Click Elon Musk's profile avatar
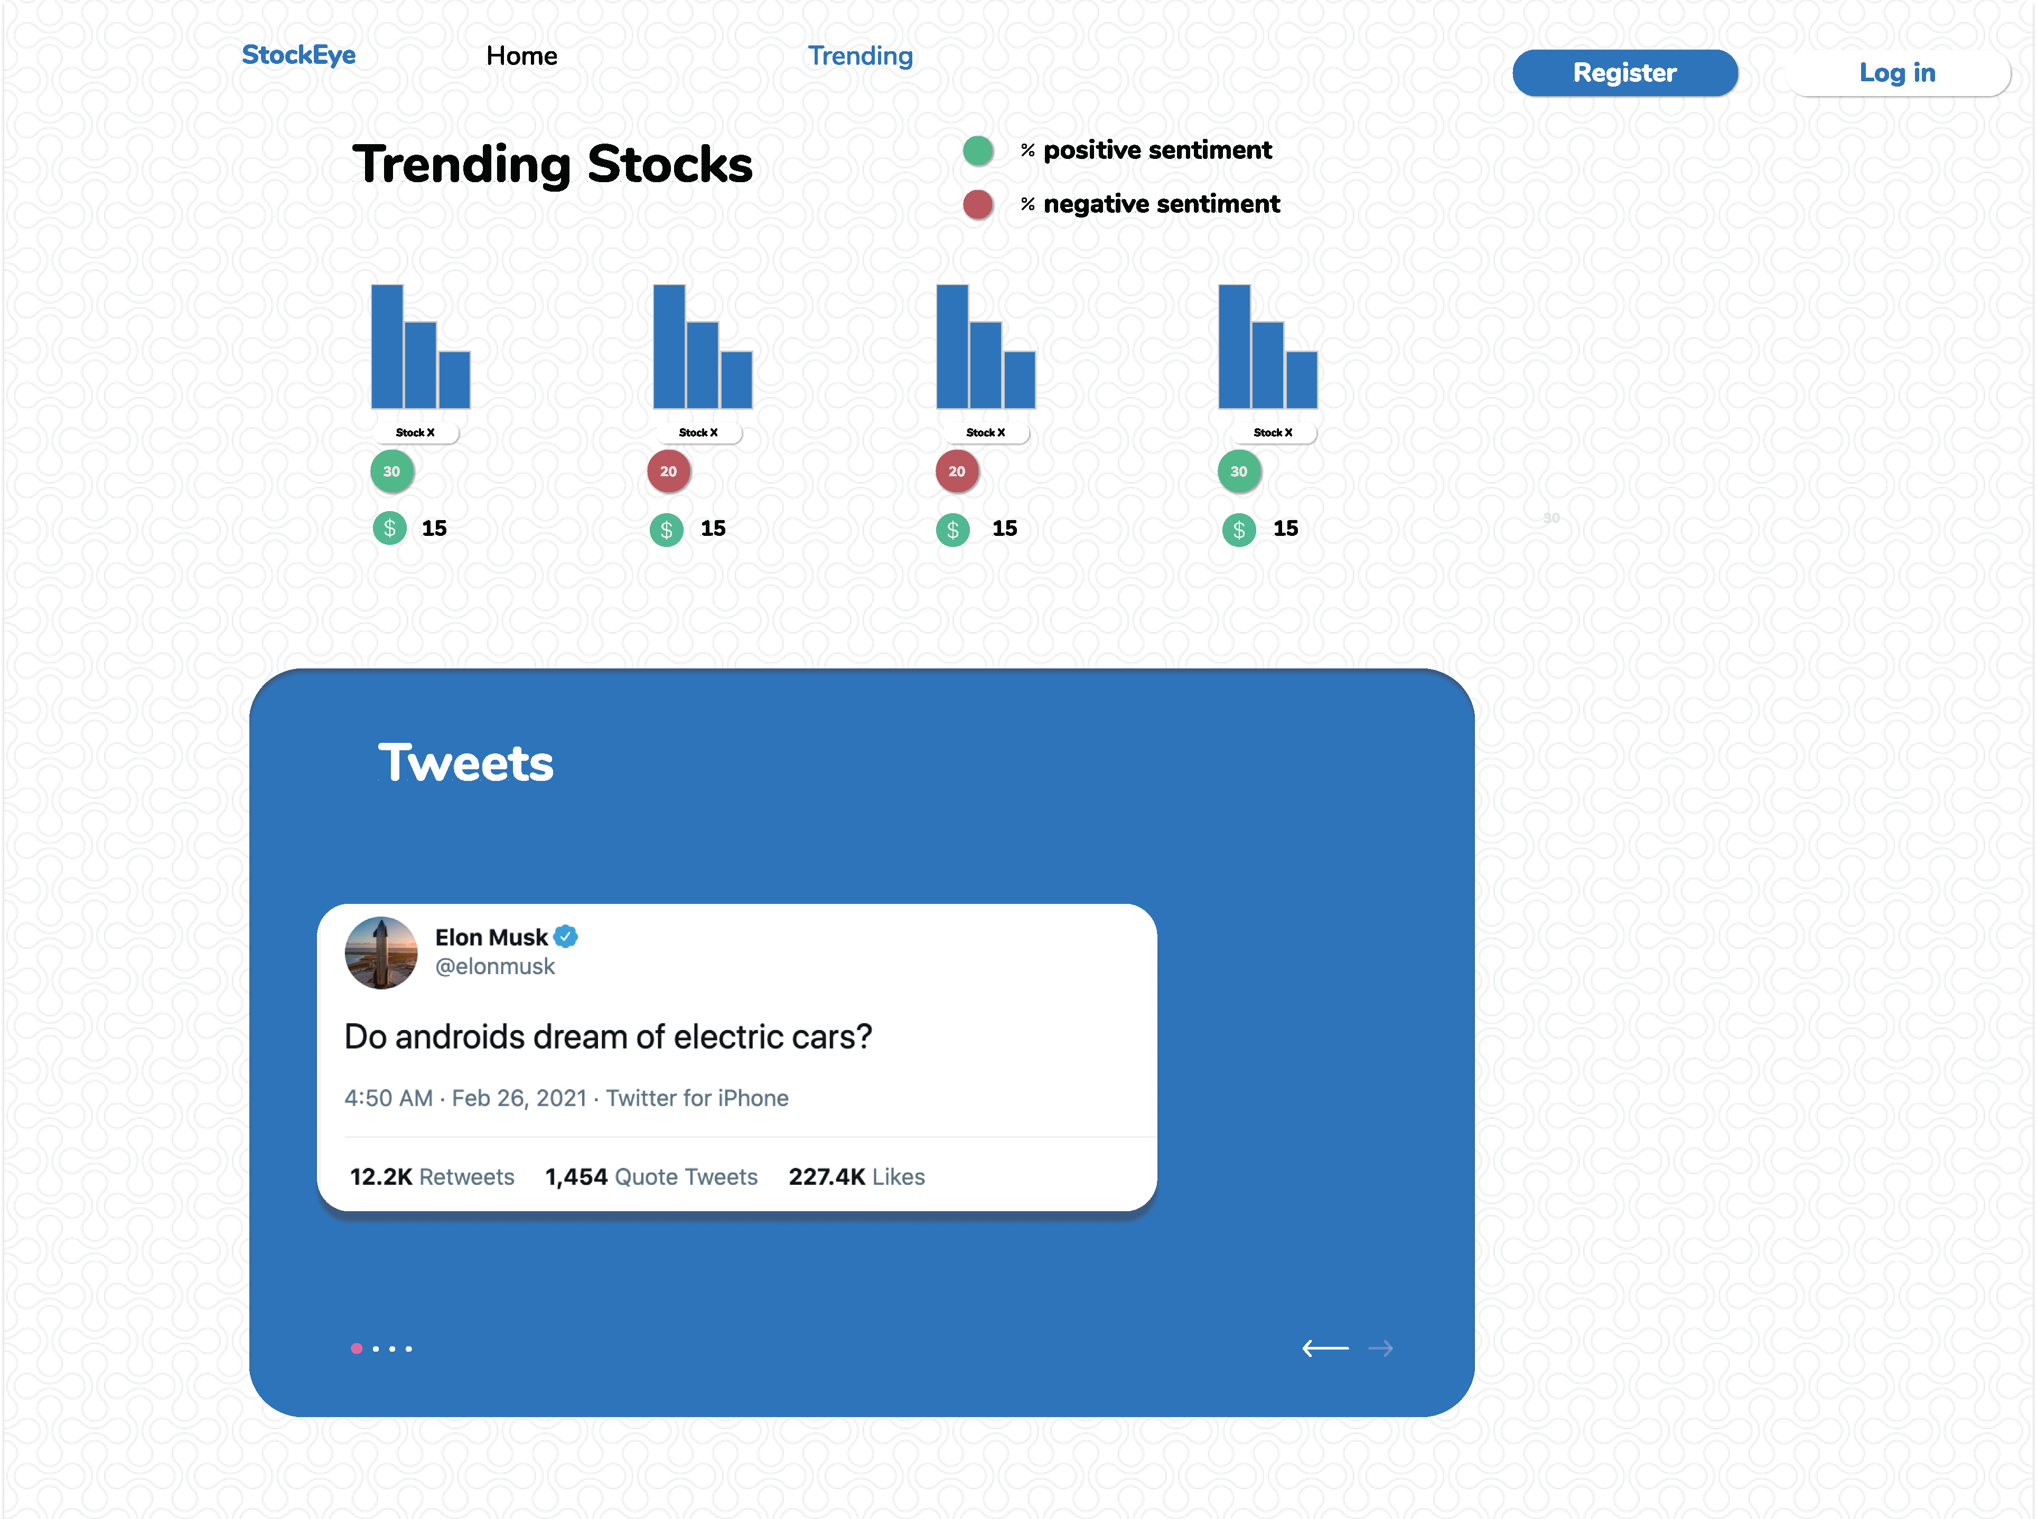The width and height of the screenshot is (2037, 1519). [x=381, y=952]
